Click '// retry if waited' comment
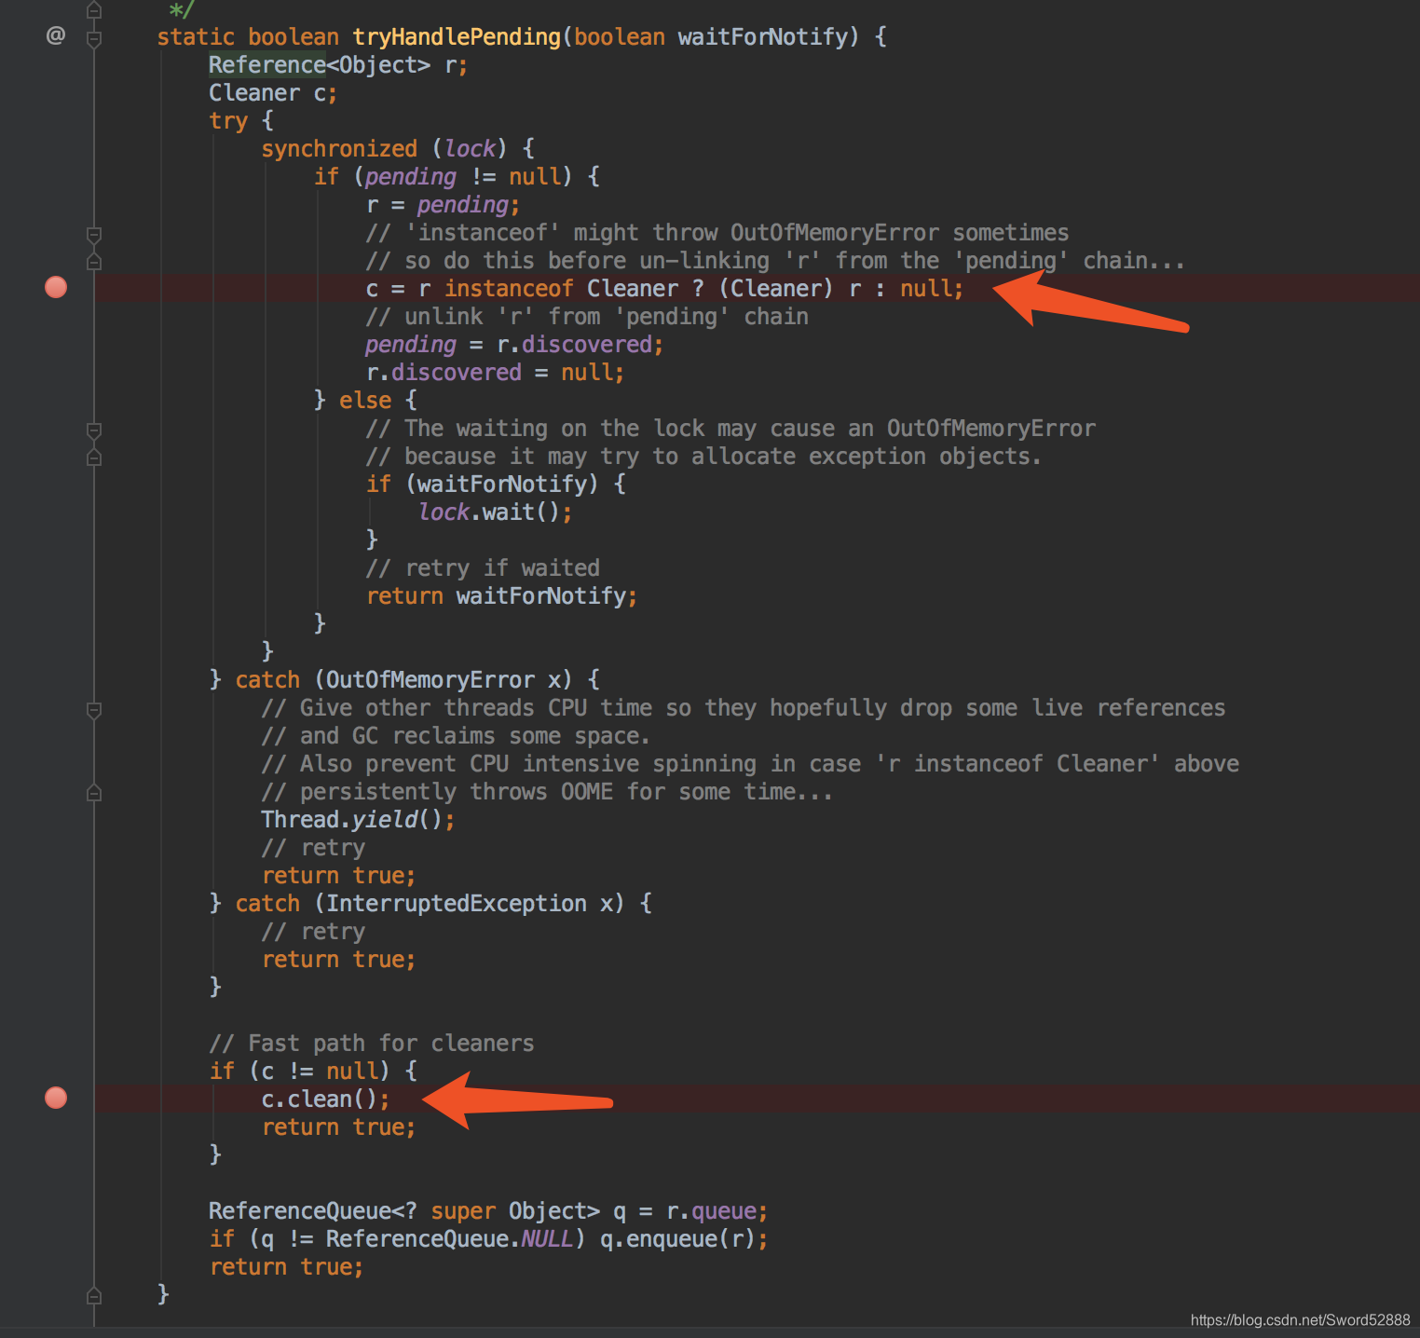The width and height of the screenshot is (1420, 1338). [483, 567]
